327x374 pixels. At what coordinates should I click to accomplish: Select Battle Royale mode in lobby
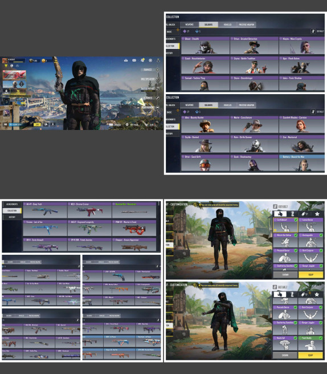coord(148,88)
